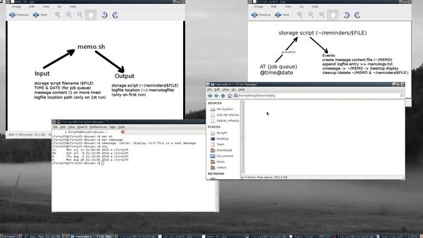
Task: Open Desktop in File Manager places
Action: click(x=219, y=139)
